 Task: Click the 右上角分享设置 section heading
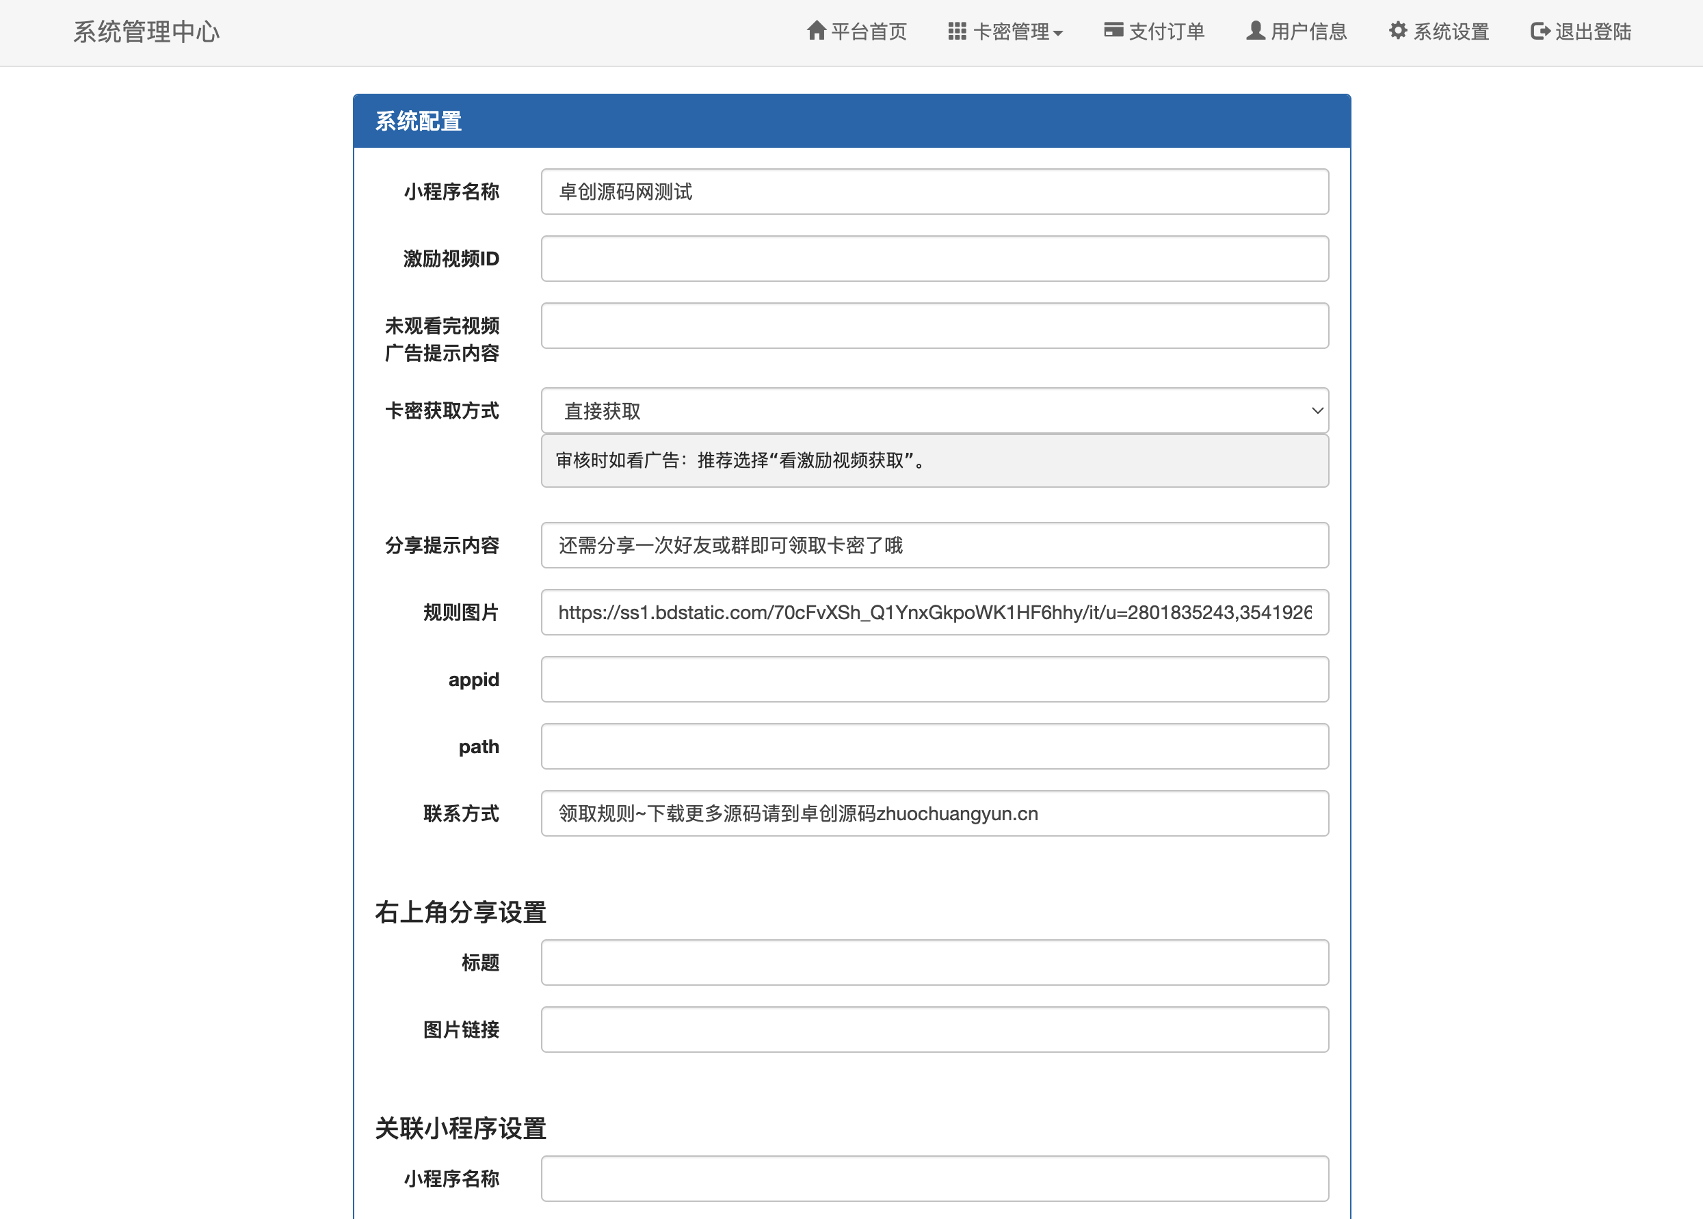[x=460, y=912]
